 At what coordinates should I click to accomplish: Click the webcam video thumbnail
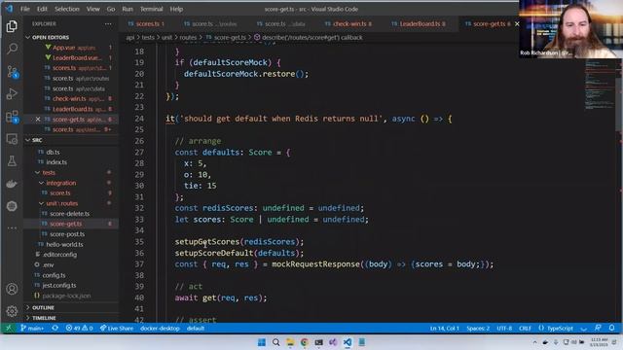pos(570,29)
